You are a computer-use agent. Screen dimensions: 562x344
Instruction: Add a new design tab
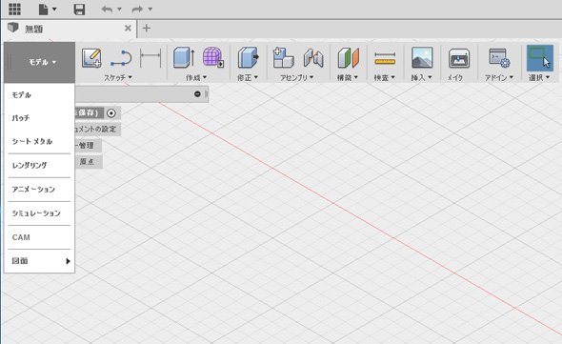[147, 28]
